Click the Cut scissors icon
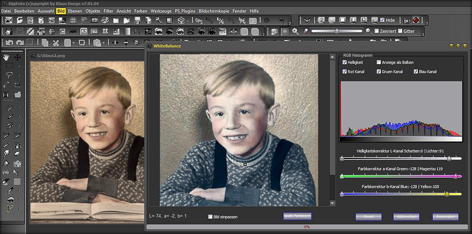 [x=56, y=42]
